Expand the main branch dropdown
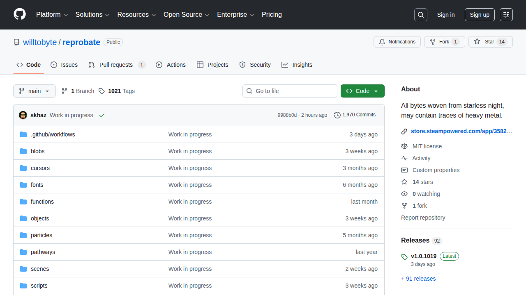The height and width of the screenshot is (295, 526). tap(35, 91)
